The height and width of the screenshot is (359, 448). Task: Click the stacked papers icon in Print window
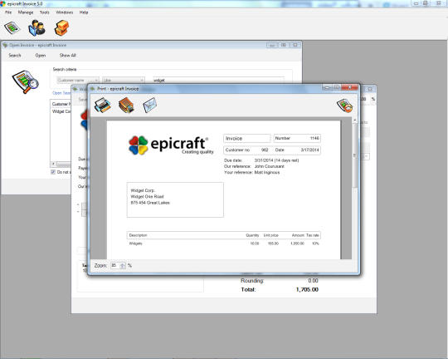[x=126, y=105]
